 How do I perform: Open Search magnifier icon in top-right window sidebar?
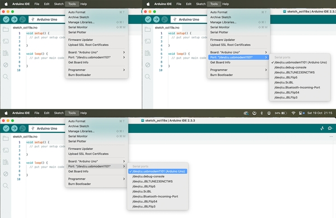click(x=148, y=77)
